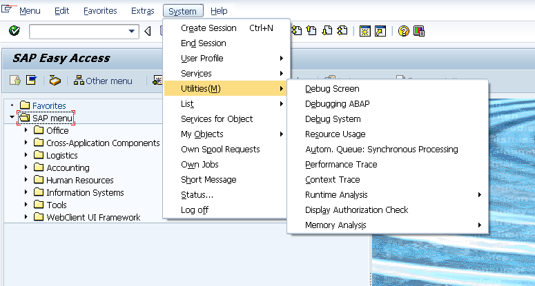Select Resource Usage

pyautogui.click(x=387, y=134)
